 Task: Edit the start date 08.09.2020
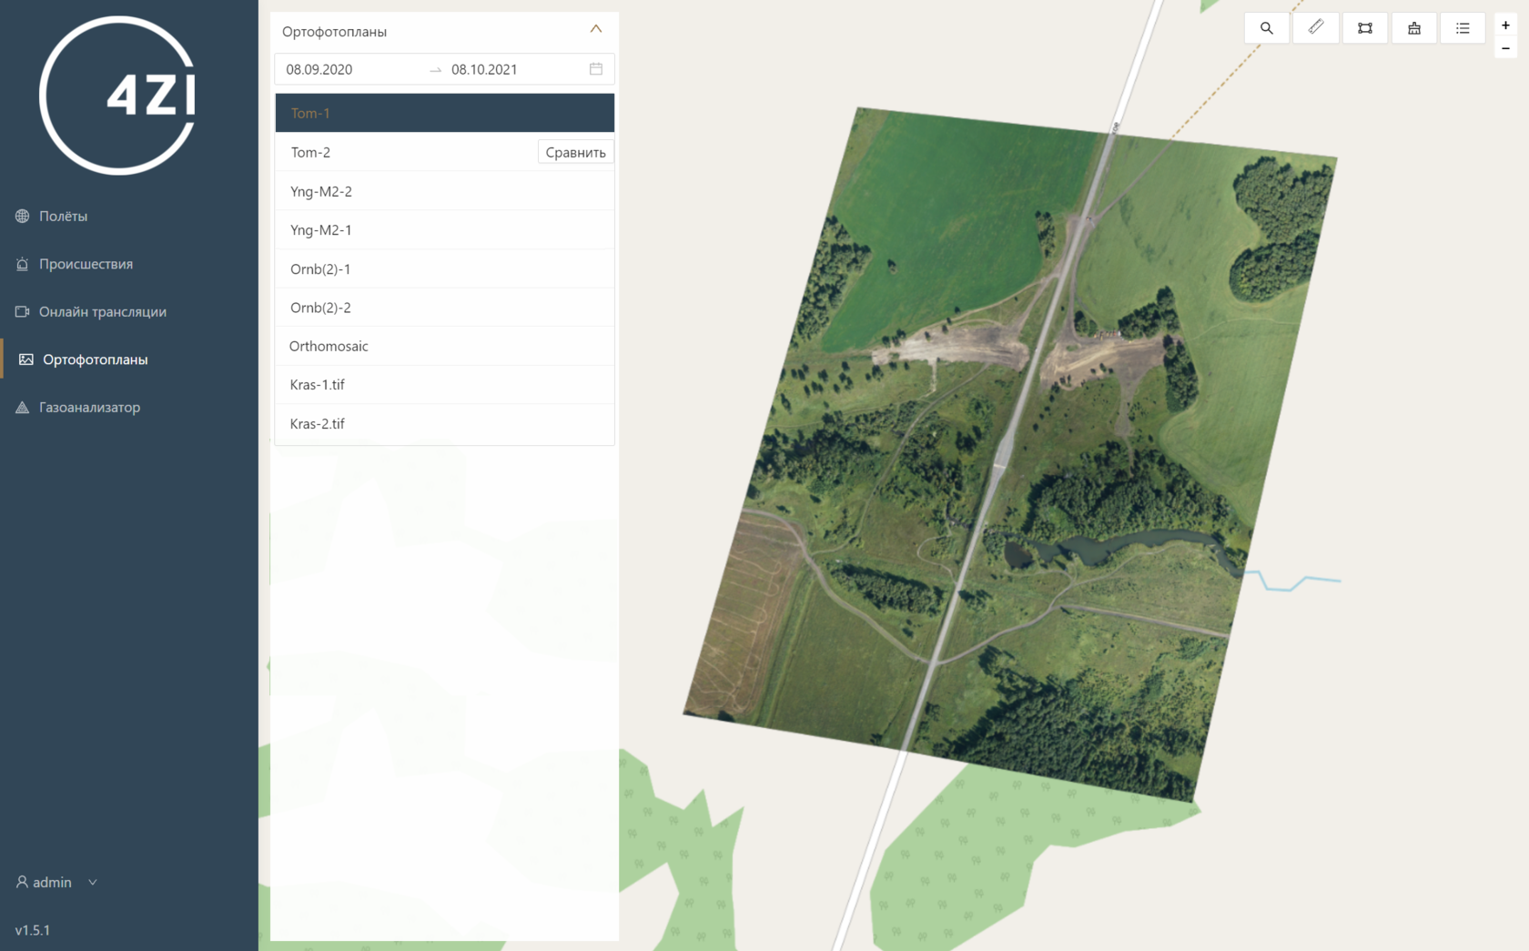pyautogui.click(x=319, y=69)
